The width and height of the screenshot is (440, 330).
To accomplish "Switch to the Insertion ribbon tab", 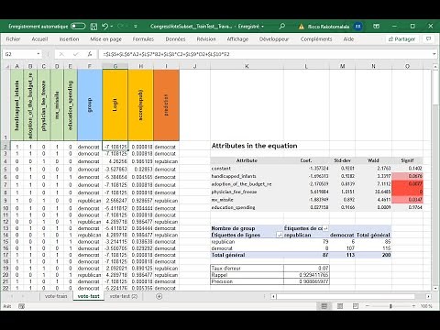I will pyautogui.click(x=69, y=39).
